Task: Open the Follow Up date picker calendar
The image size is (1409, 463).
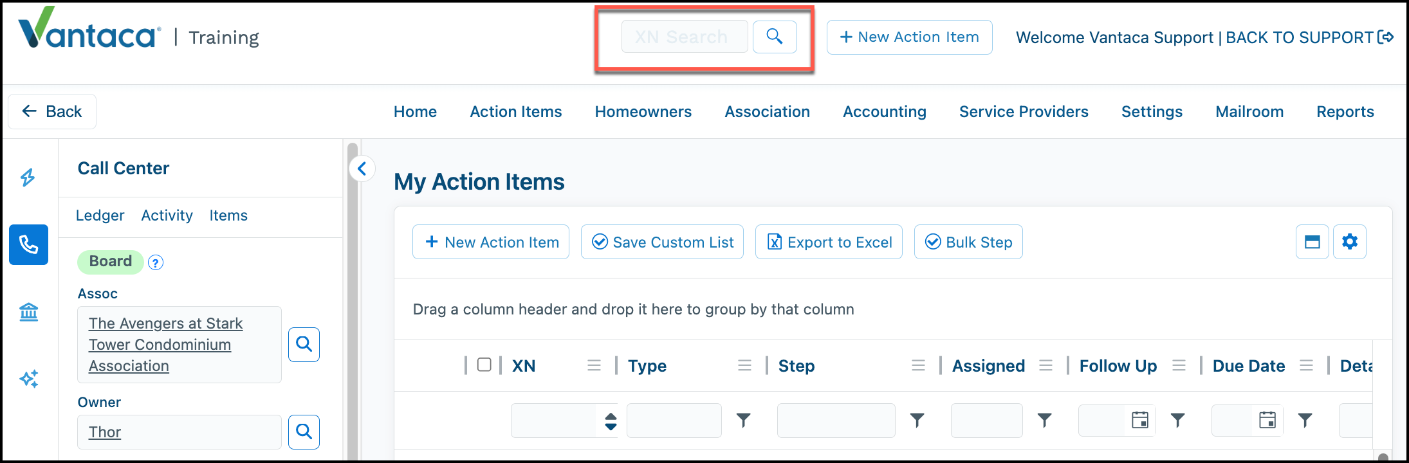Action: click(1140, 420)
